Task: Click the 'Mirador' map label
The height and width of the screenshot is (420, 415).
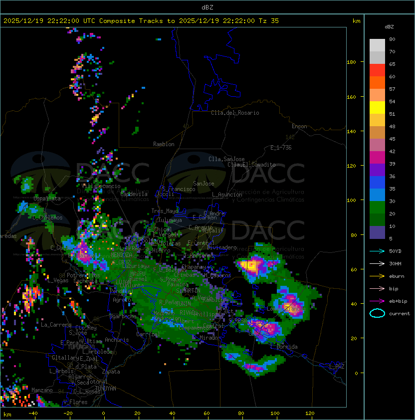Action: [x=210, y=338]
